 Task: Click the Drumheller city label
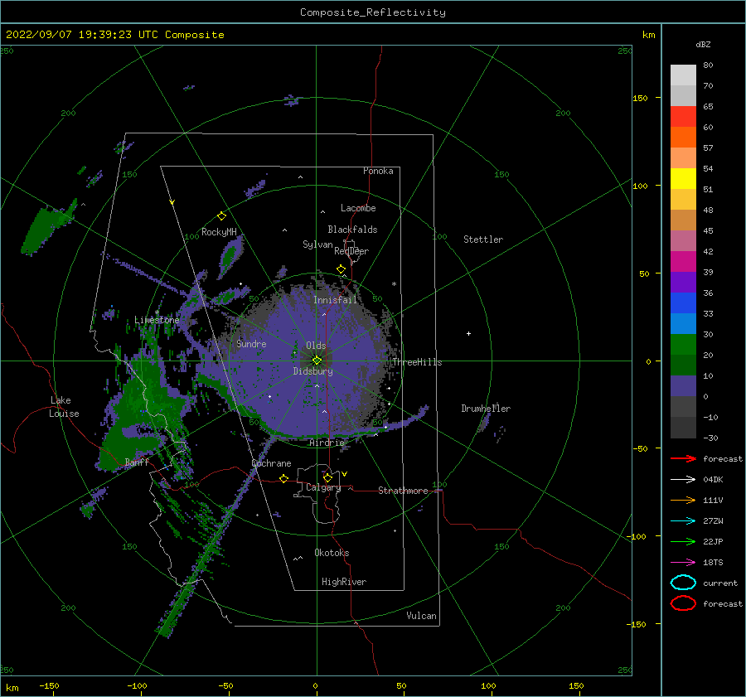click(x=485, y=409)
